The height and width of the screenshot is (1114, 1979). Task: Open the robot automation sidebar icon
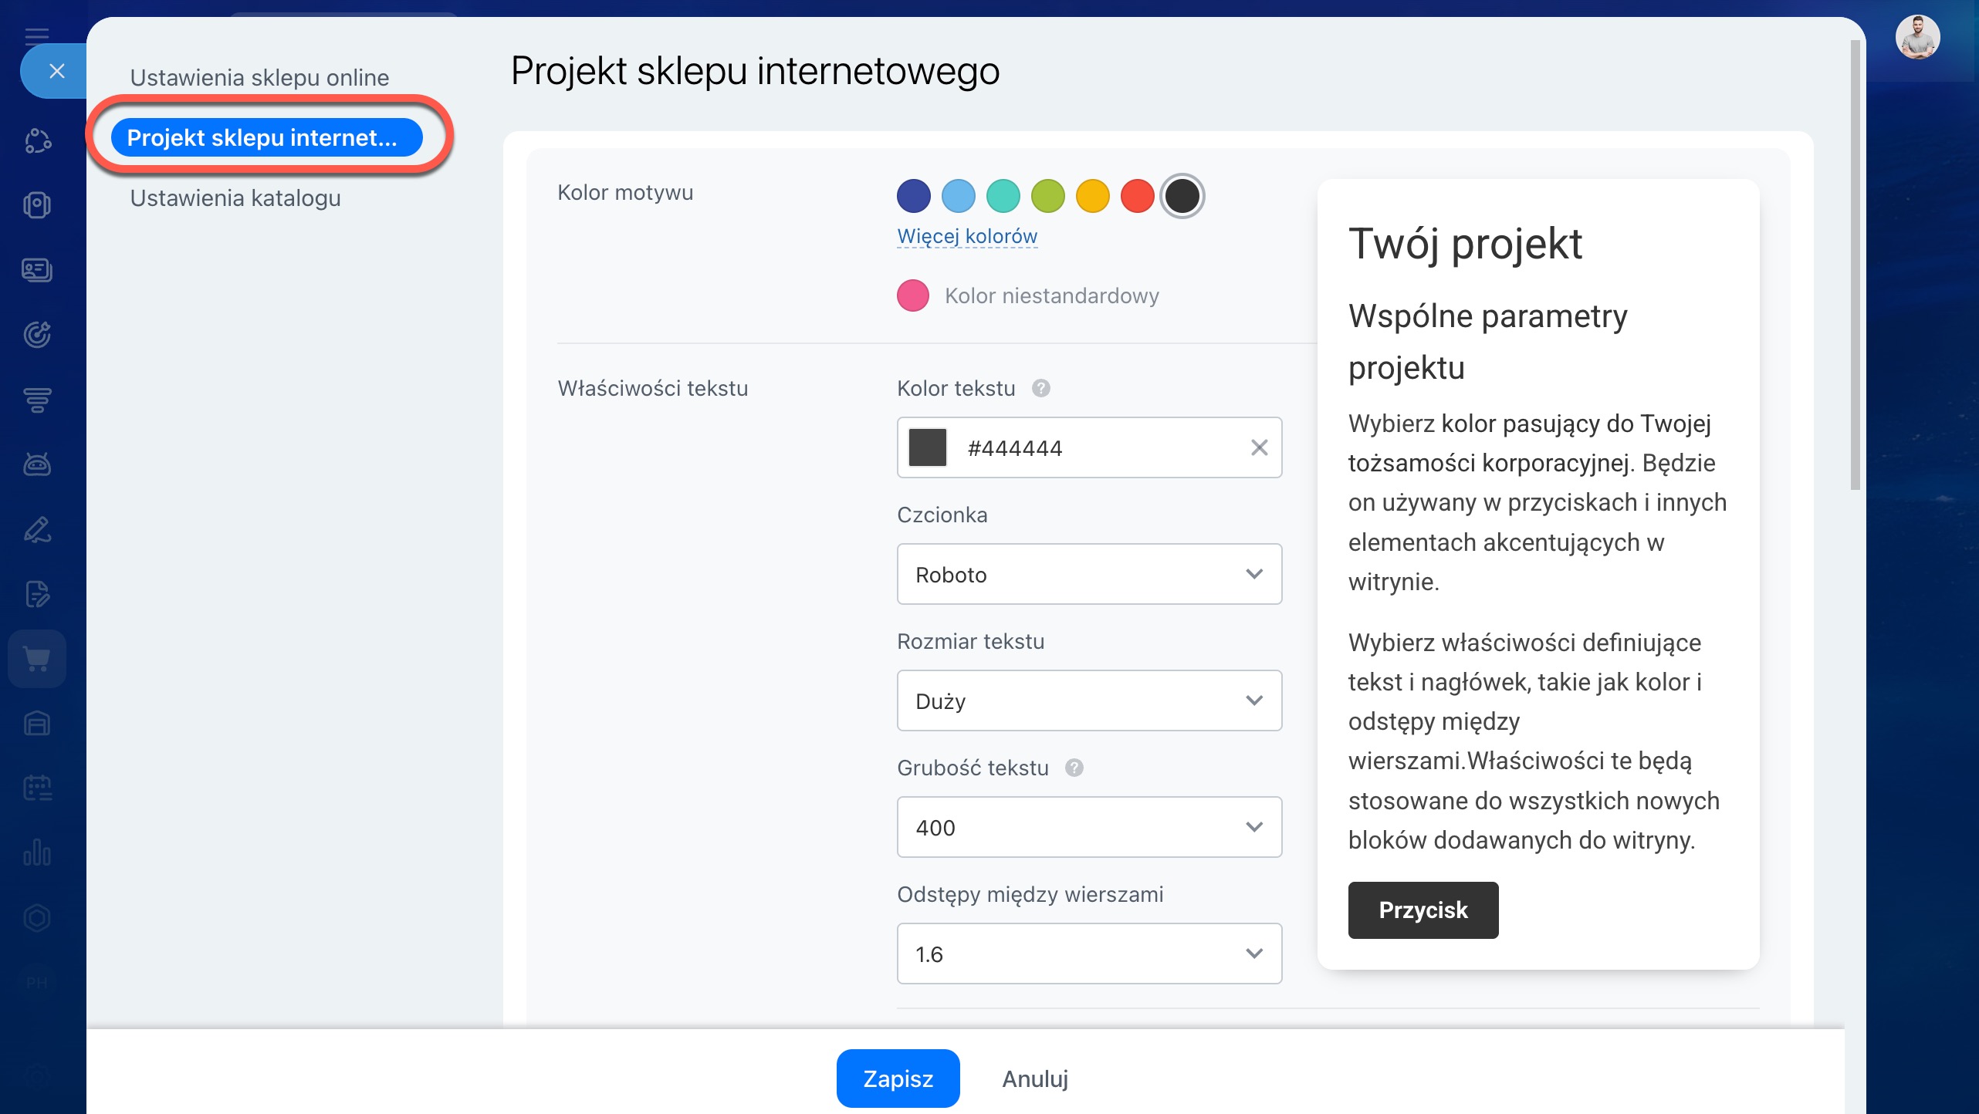pyautogui.click(x=37, y=464)
